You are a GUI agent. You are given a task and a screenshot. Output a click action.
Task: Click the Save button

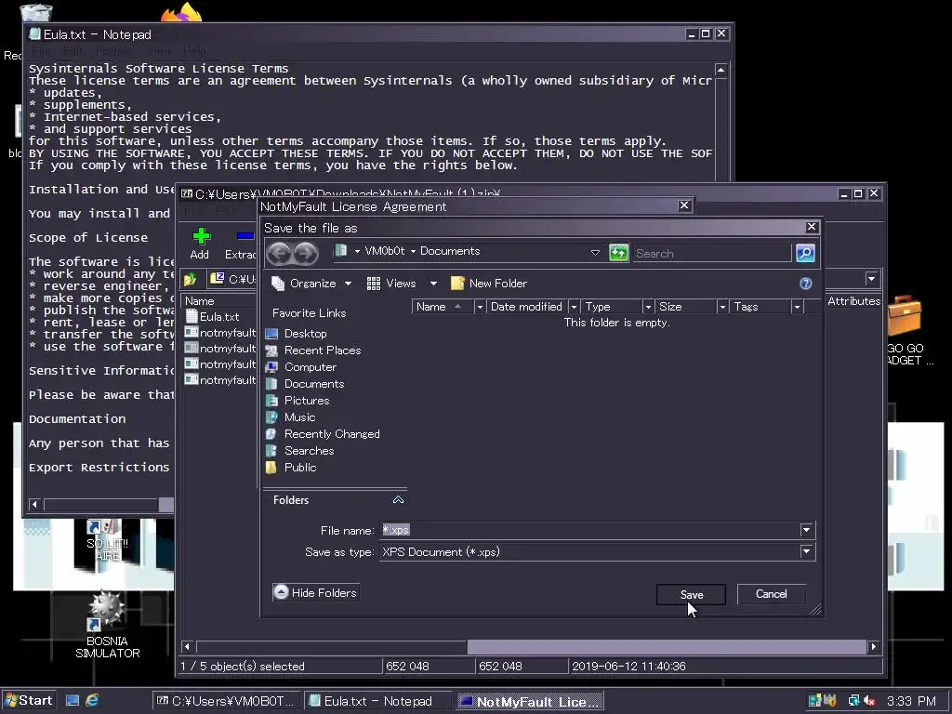pyautogui.click(x=691, y=594)
